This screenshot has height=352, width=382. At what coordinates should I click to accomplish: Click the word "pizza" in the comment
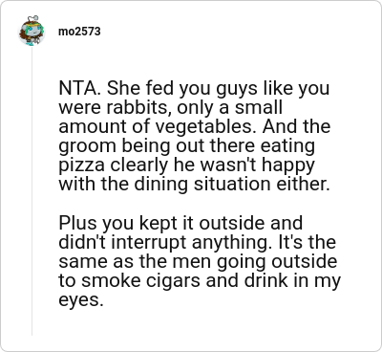(82, 165)
